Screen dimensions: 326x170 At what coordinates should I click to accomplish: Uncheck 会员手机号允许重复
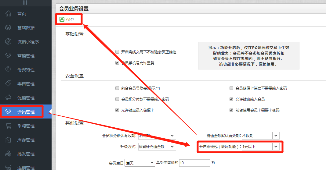pyautogui.click(x=117, y=63)
